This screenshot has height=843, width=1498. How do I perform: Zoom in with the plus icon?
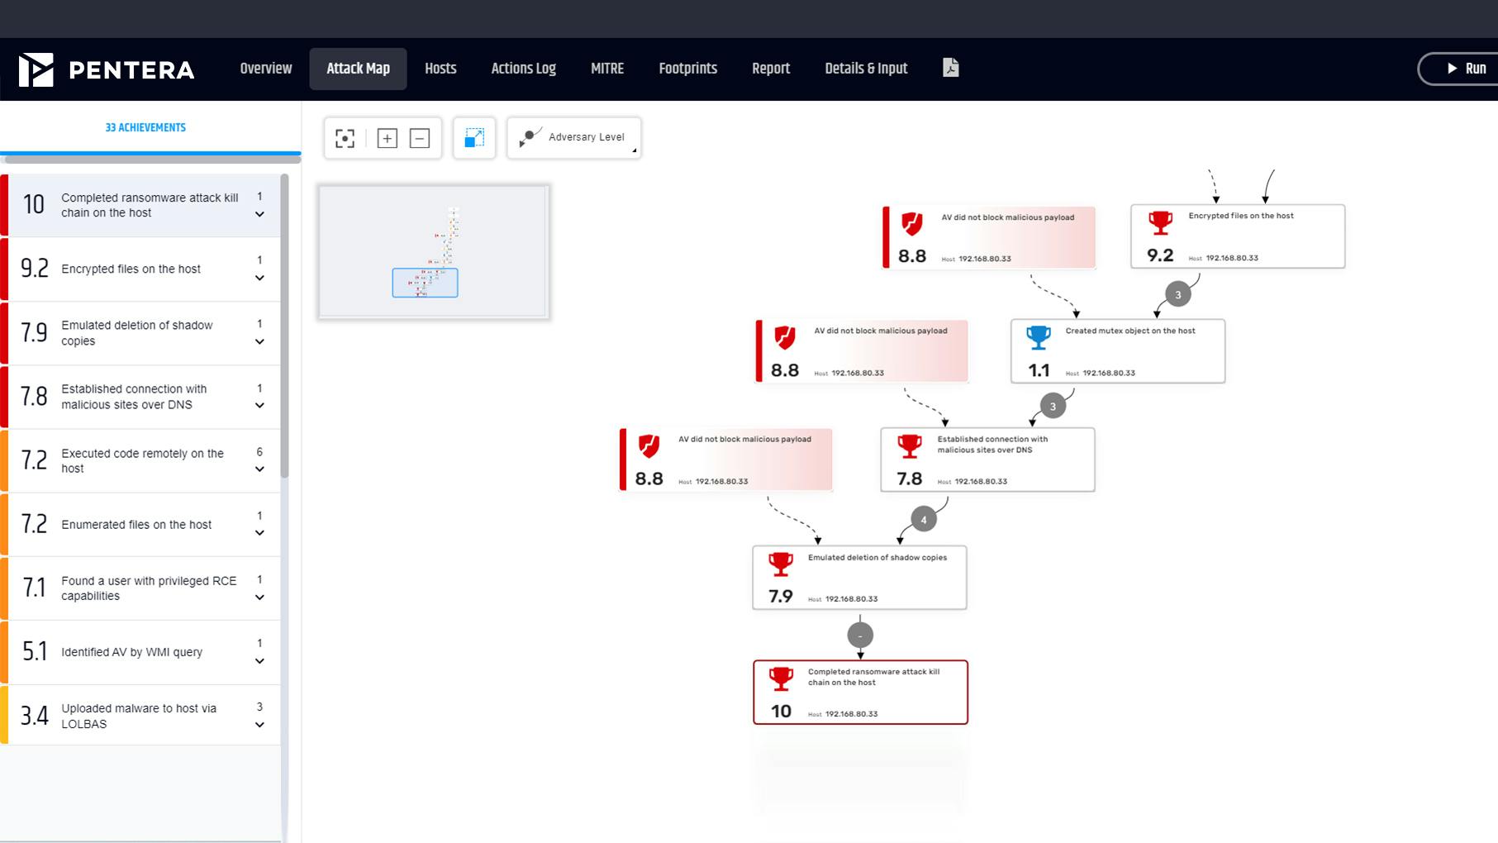point(387,138)
